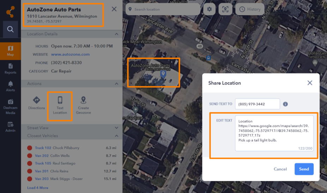Click the Text Location action
Screen dimensions: 327x193
point(60,105)
